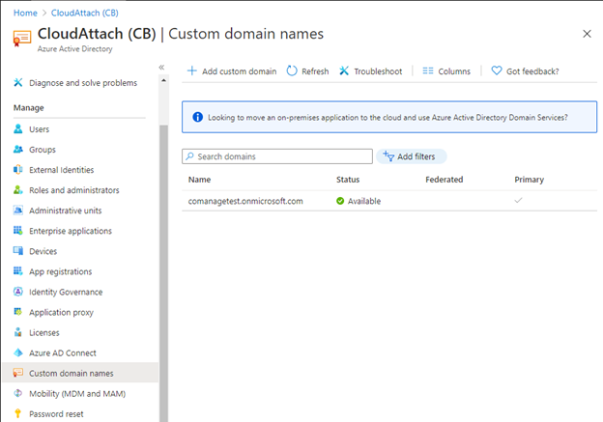Click the blue info icon in banner
Screen dimensions: 603x422
pos(198,117)
